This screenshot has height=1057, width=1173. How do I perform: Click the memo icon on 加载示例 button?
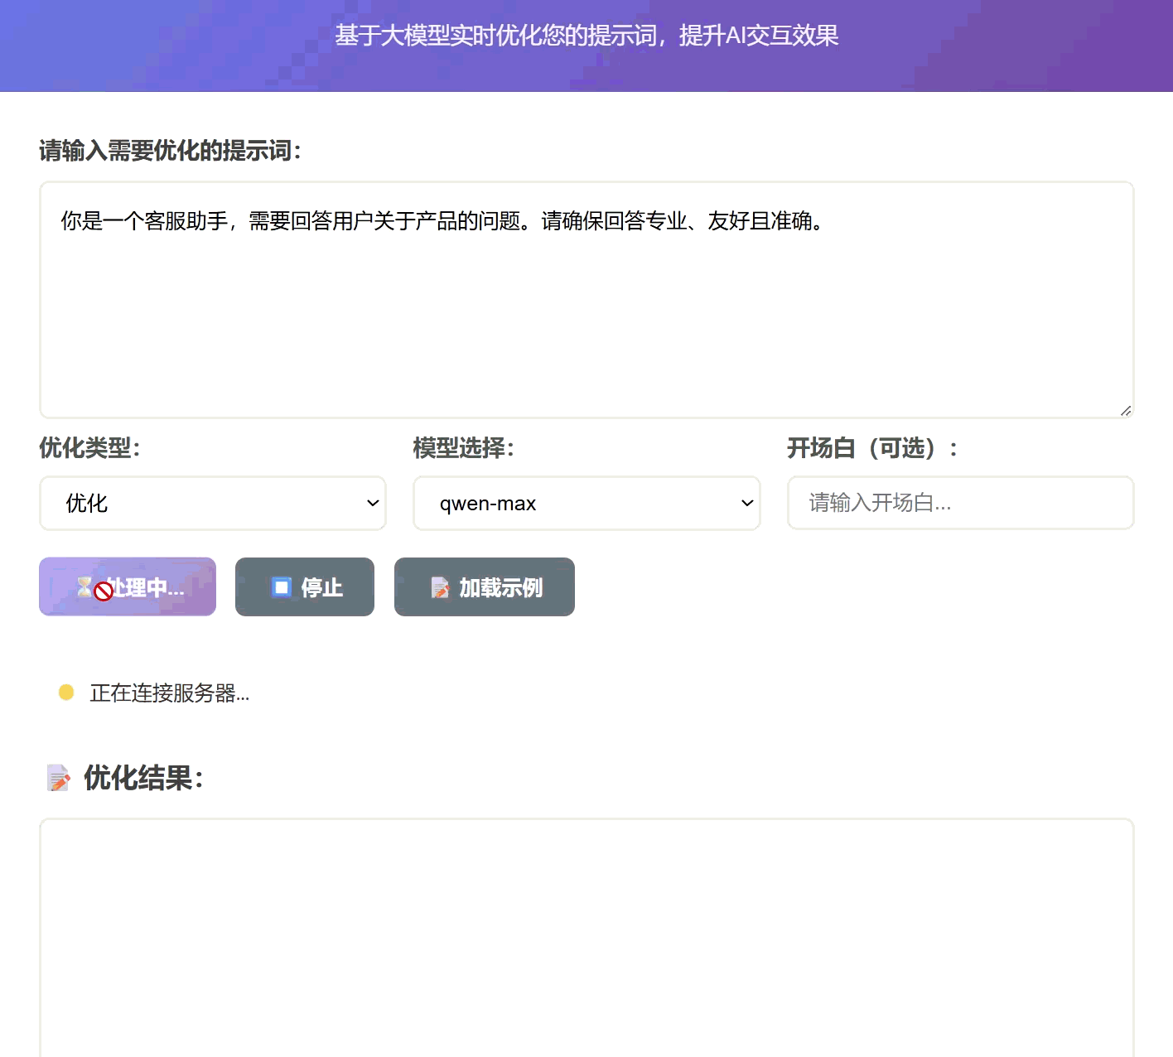pyautogui.click(x=439, y=586)
